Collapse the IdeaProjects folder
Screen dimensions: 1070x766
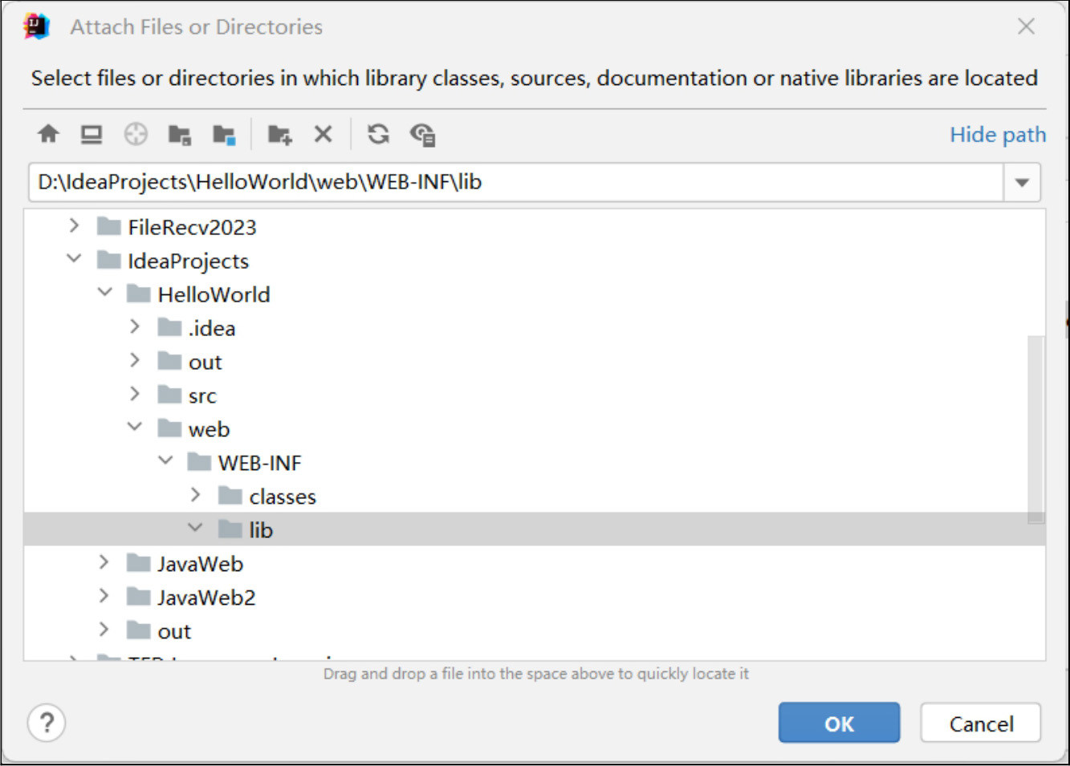pos(74,259)
